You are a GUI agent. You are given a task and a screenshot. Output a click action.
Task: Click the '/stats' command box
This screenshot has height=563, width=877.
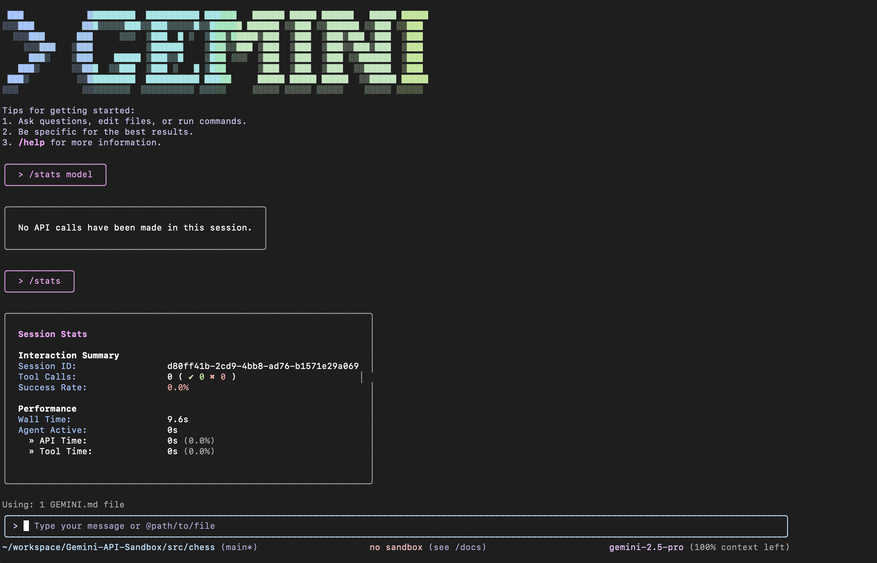pos(39,281)
